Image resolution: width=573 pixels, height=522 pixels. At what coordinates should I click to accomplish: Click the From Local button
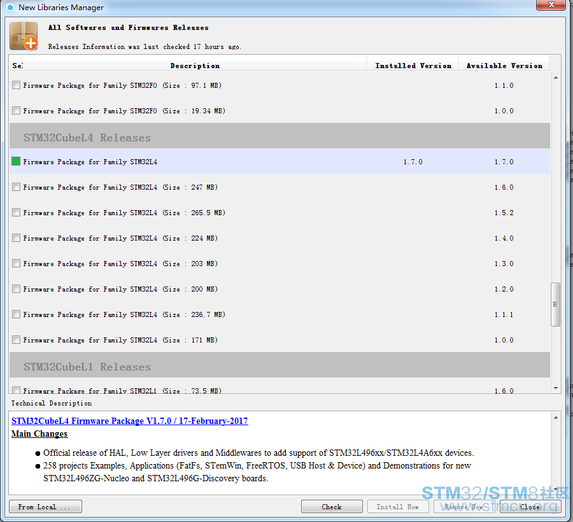[45, 507]
